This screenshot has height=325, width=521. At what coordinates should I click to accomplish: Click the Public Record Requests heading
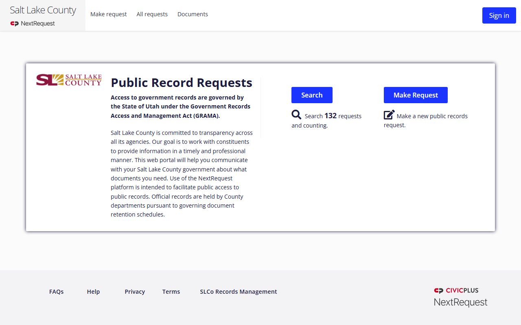pos(182,82)
